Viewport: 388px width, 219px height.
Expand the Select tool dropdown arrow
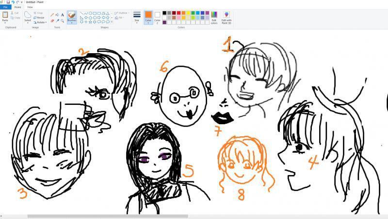point(28,23)
